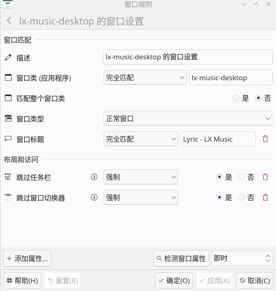Click 添加属性... button
This screenshot has width=276, height=291.
click(27, 258)
